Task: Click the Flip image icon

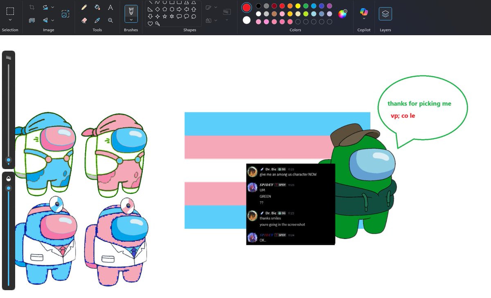Action: coord(45,20)
